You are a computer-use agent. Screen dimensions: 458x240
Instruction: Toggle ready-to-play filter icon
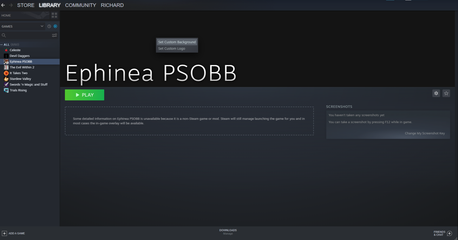pyautogui.click(x=55, y=26)
